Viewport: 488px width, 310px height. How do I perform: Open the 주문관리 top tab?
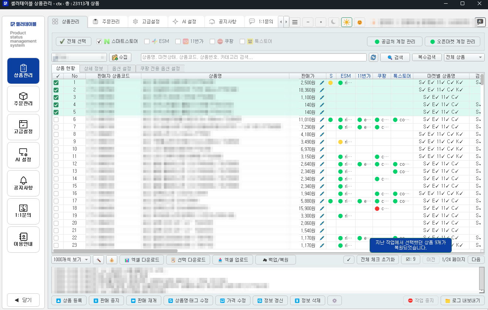(108, 21)
